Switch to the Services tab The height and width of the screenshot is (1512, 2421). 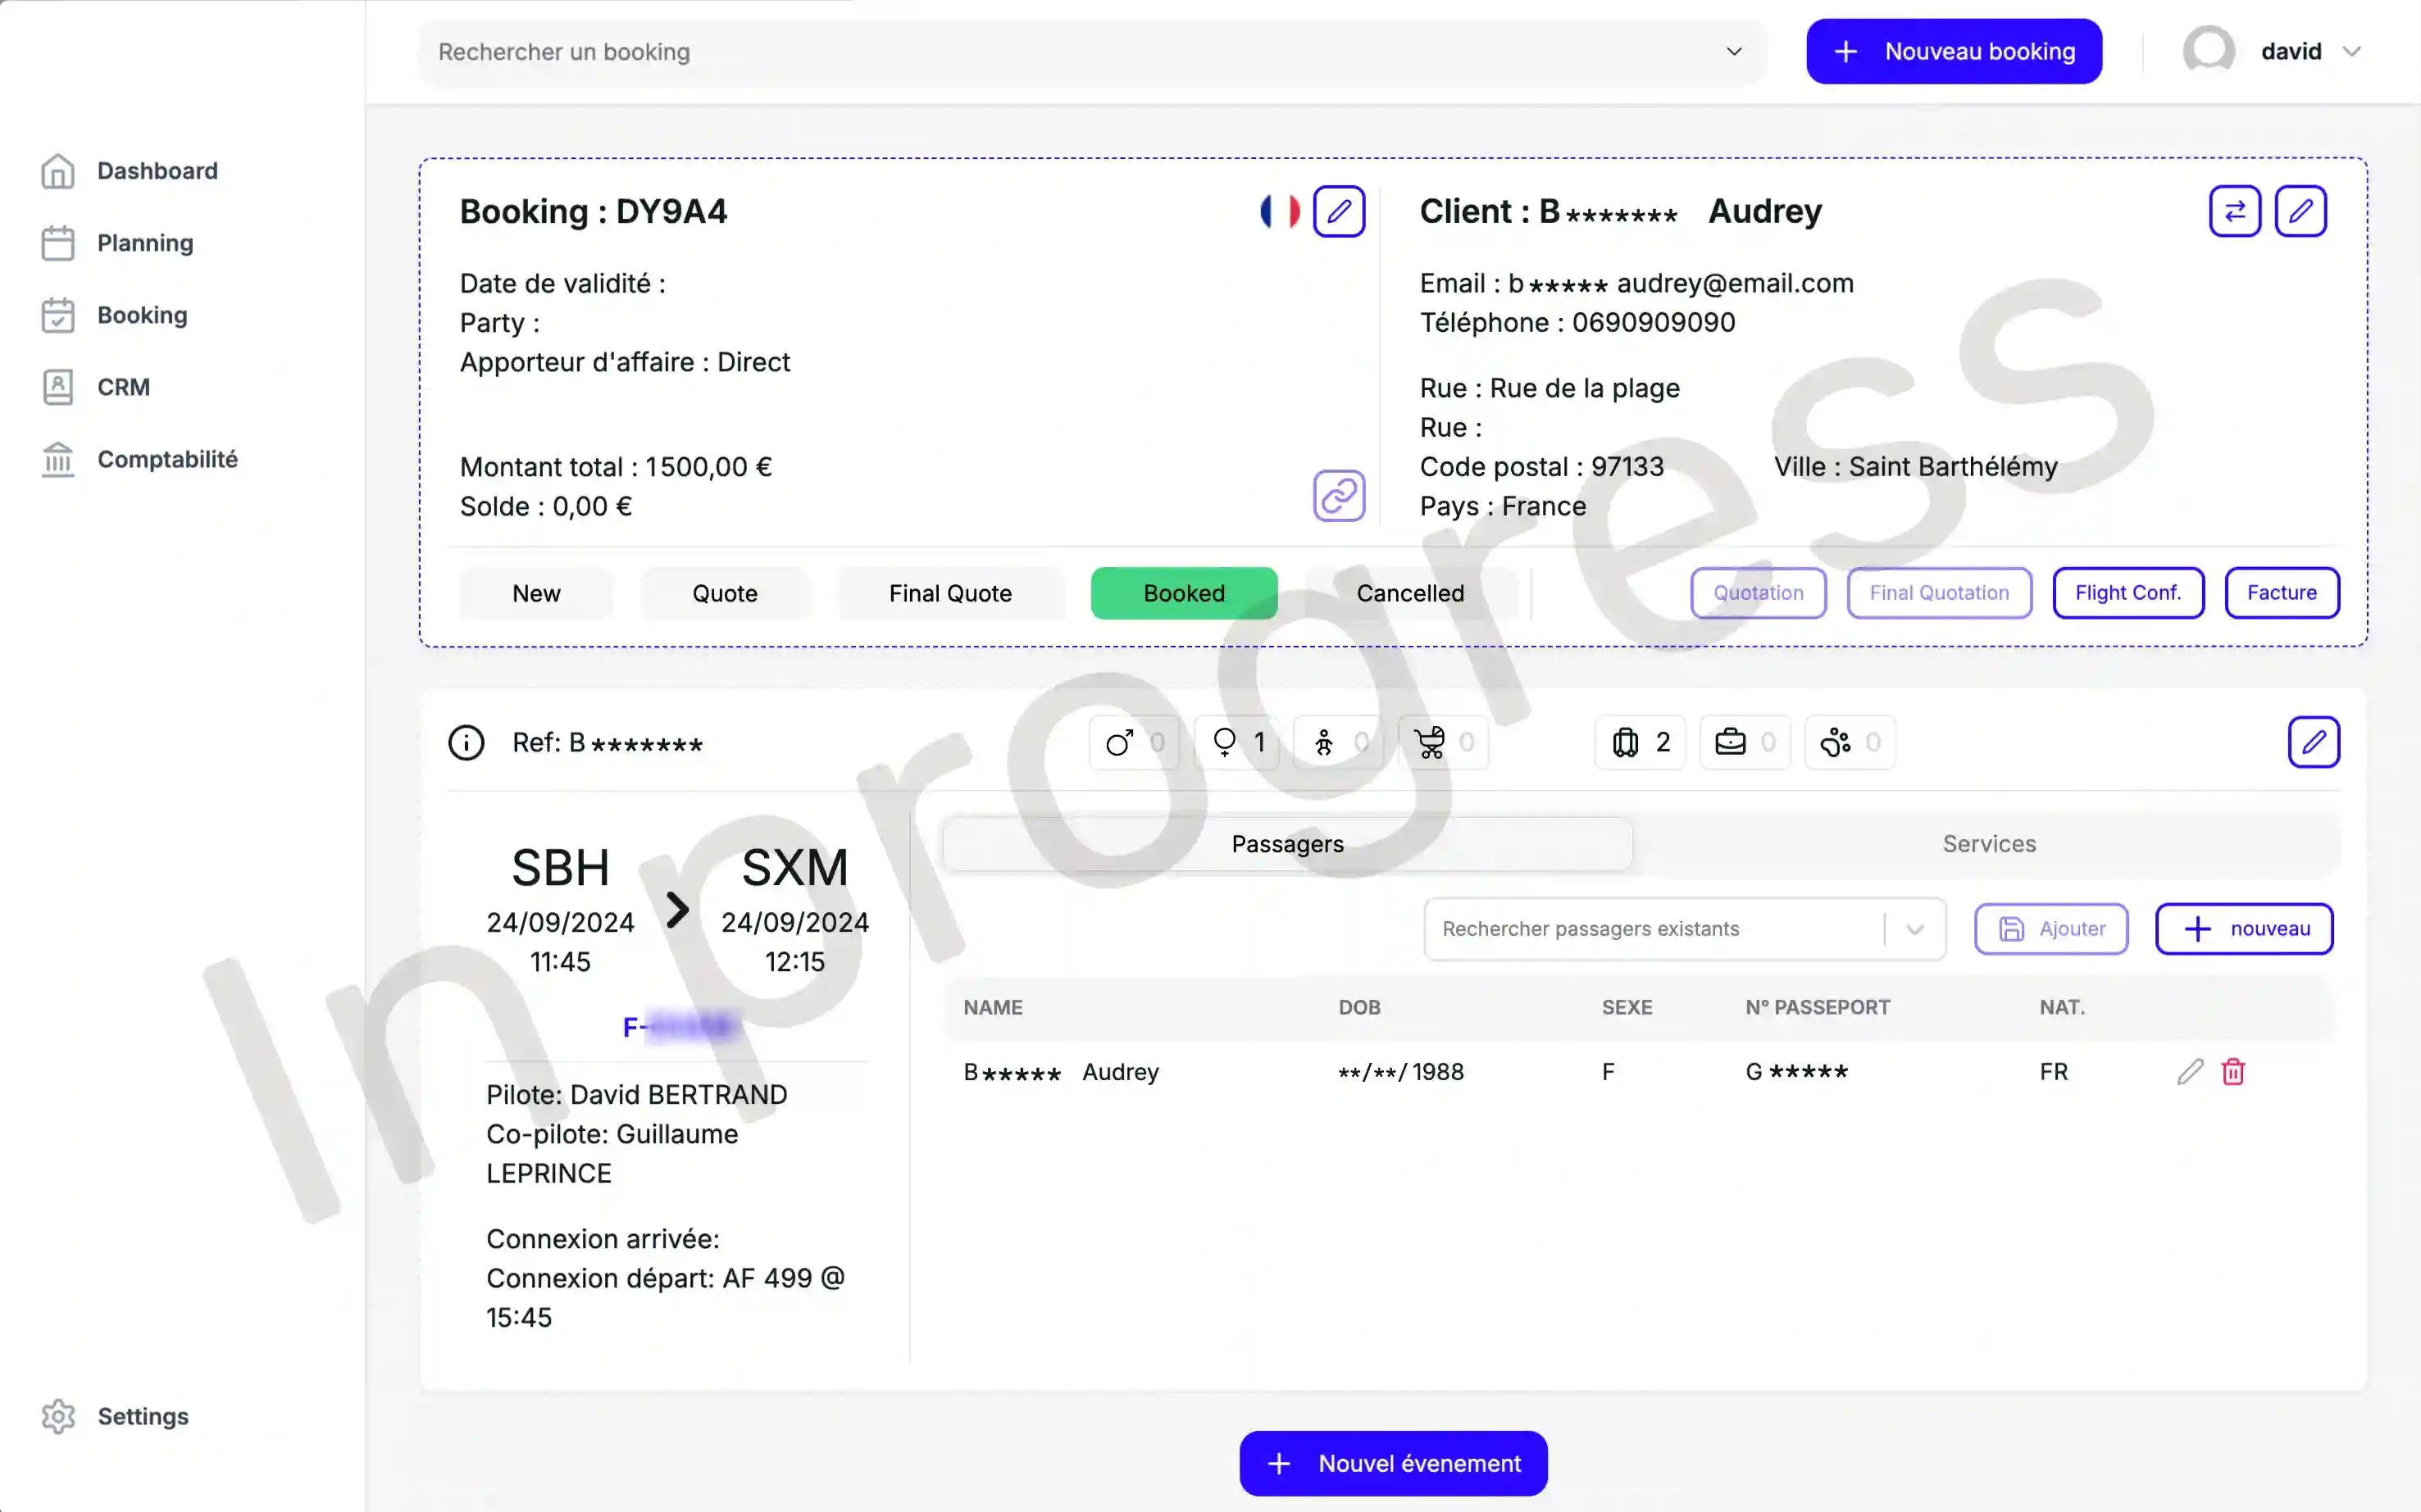click(x=1988, y=844)
